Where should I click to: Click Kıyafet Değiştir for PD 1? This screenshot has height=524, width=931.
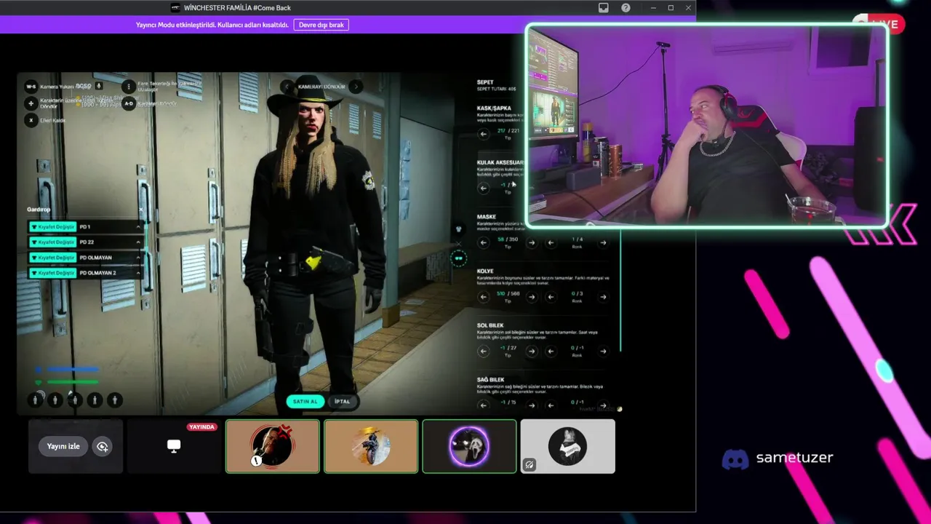[x=52, y=227]
